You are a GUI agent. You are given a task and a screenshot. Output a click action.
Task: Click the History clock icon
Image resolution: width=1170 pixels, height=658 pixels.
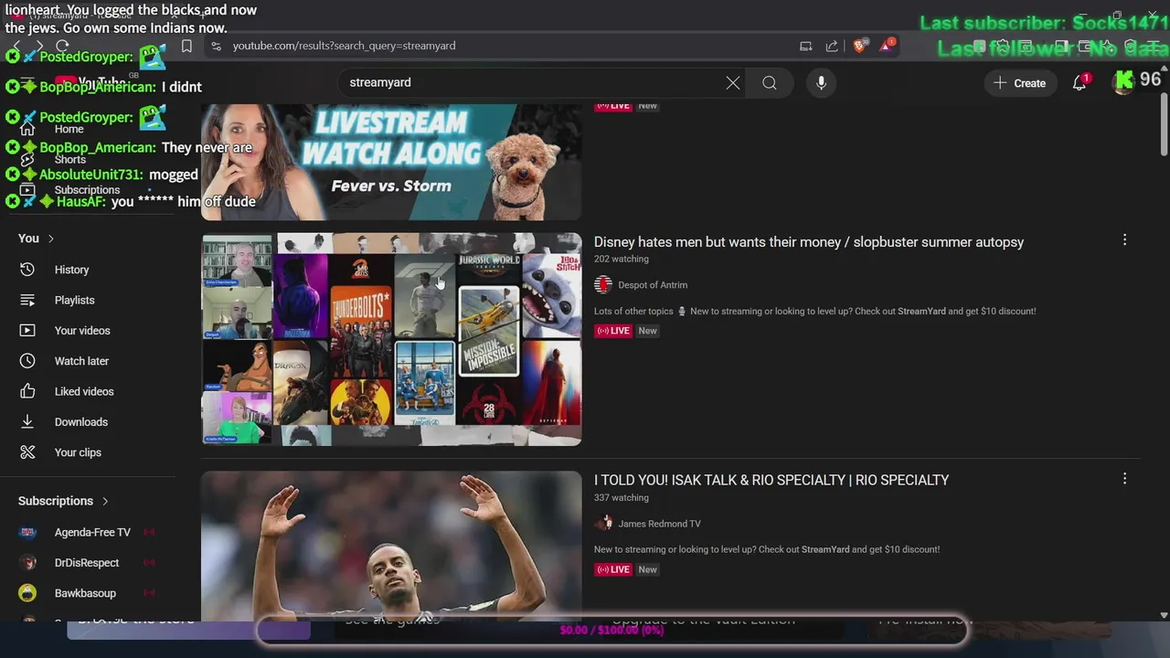pyautogui.click(x=27, y=270)
